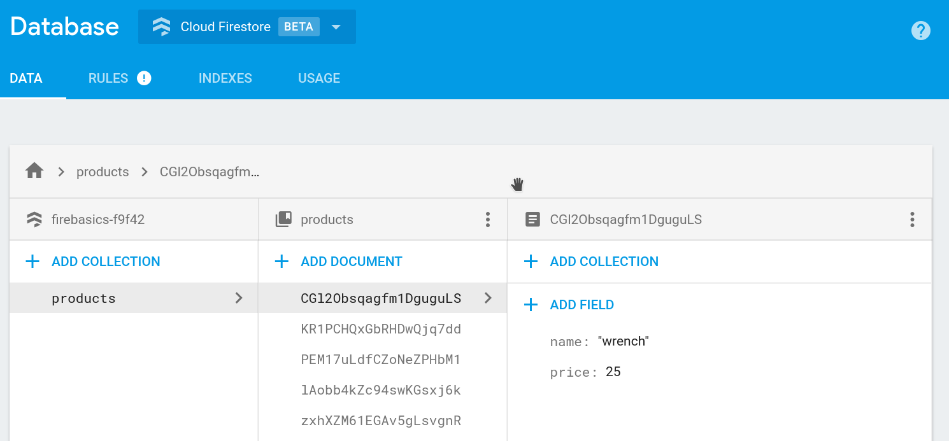
Task: Click the Cloud Firestore BETA badge
Action: click(x=297, y=27)
